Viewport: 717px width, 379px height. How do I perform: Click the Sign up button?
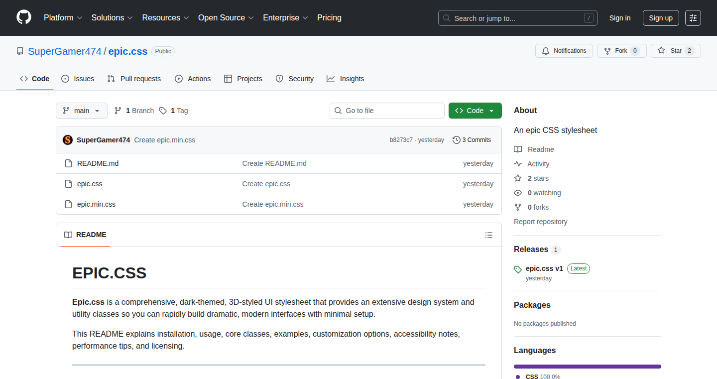(x=661, y=18)
